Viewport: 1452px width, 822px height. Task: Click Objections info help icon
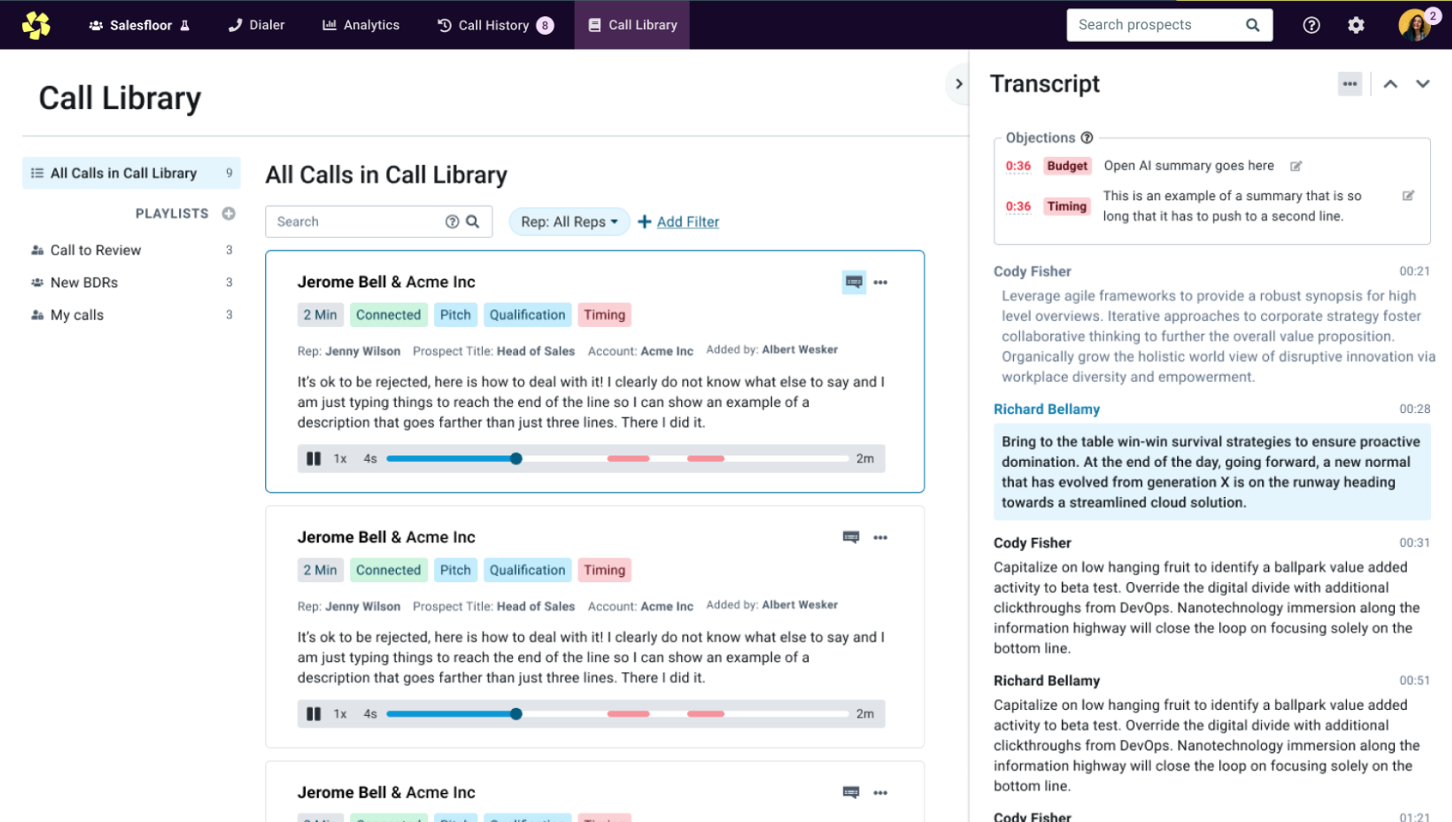coord(1086,138)
